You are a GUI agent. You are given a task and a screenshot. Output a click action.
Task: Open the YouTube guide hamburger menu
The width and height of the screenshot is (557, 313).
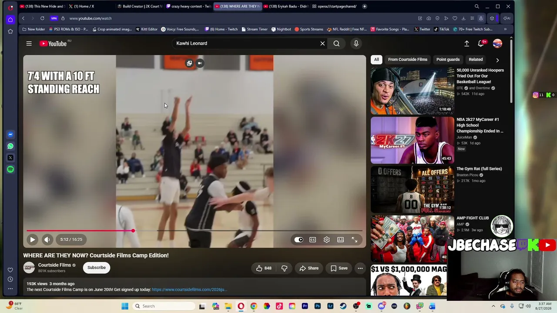click(29, 43)
